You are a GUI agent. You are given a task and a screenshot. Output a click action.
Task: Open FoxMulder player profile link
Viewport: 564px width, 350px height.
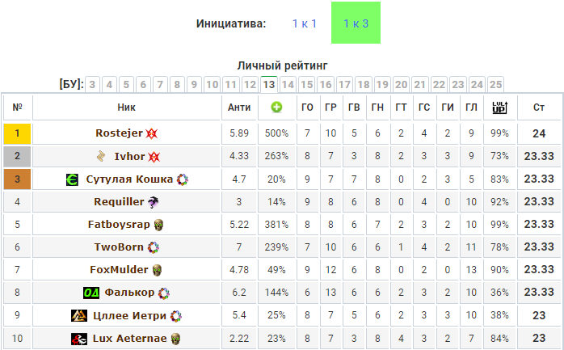coord(119,270)
